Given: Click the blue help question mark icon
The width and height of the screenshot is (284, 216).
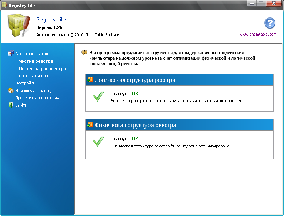Looking at the screenshot, I should (x=270, y=23).
